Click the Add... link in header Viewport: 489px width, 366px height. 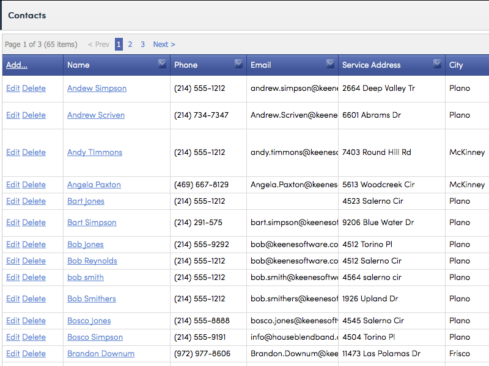coord(17,65)
